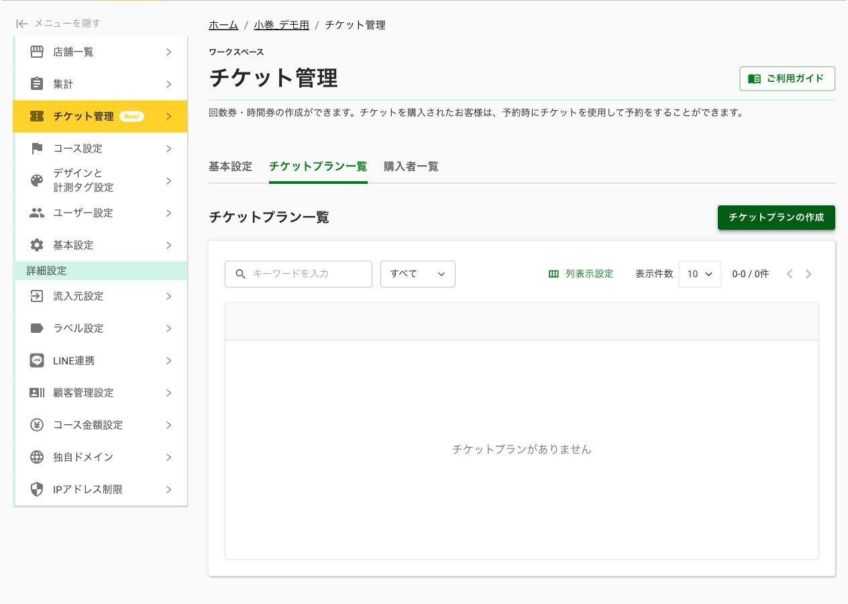This screenshot has width=848, height=604.
Task: Click the ticket icon in チケット管理
Action: tap(37, 116)
